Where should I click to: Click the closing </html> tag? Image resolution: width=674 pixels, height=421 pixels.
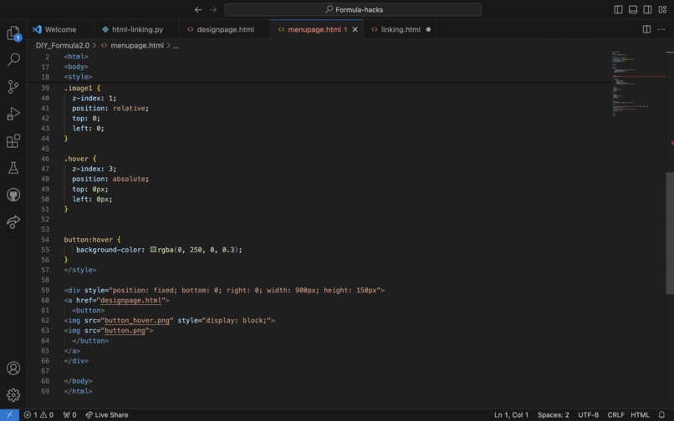[x=78, y=391]
